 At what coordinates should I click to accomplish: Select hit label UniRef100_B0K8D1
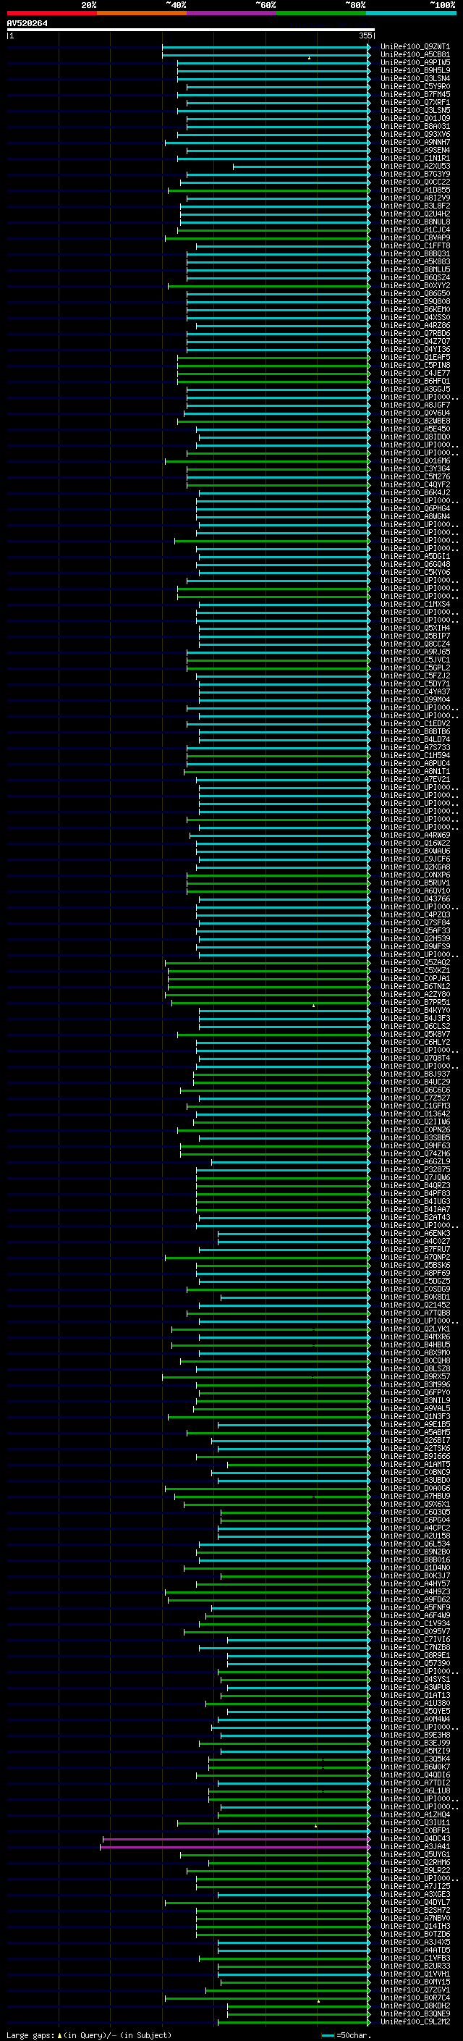(415, 1297)
